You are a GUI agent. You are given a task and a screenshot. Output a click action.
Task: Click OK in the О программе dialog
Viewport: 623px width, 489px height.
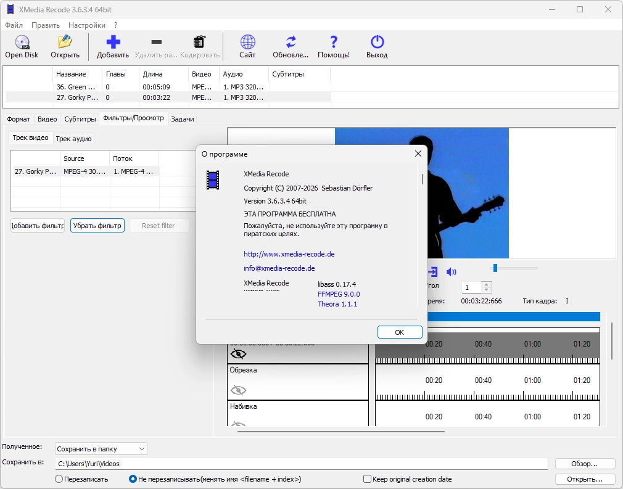pyautogui.click(x=400, y=332)
